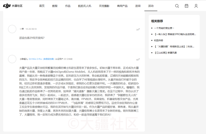Viewport: 206px width, 134px height.
Task: Open avatar of floor 40 commenter
Action: coord(12,59)
